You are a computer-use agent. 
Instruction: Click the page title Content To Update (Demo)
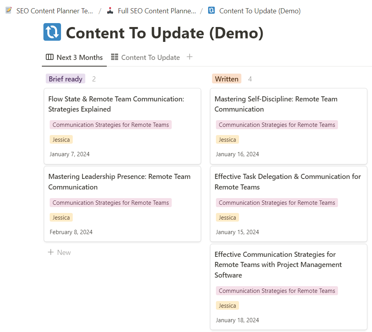click(x=165, y=33)
